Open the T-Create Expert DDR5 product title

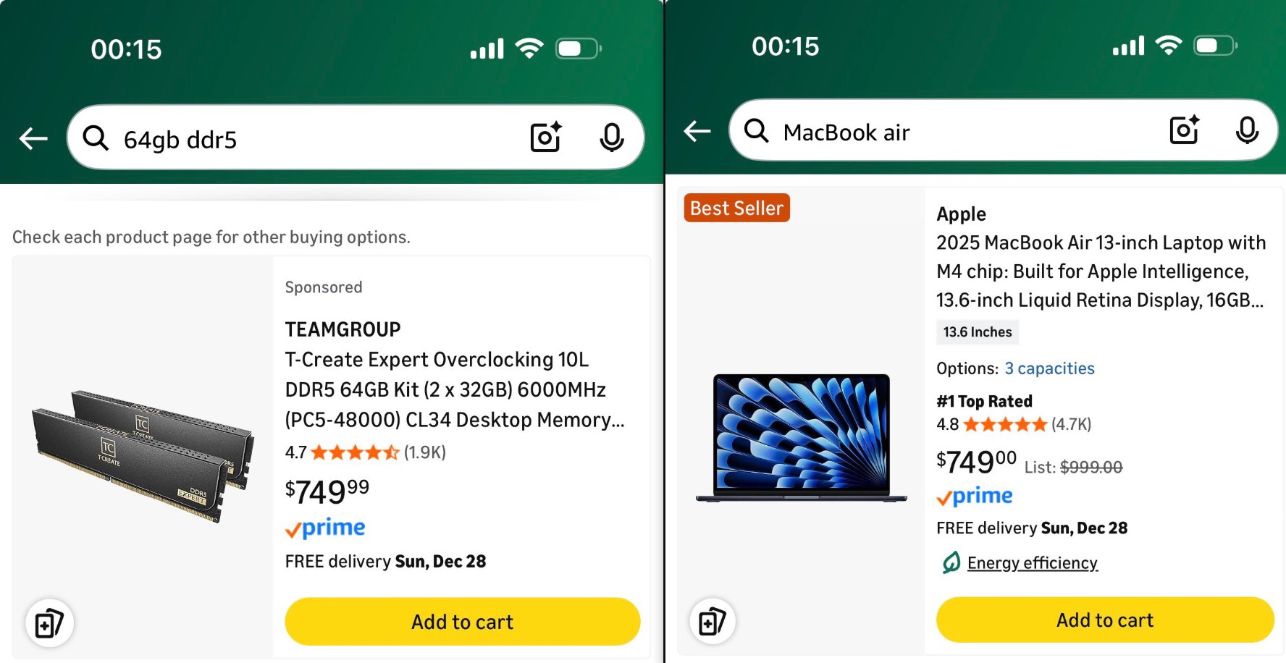coord(454,389)
